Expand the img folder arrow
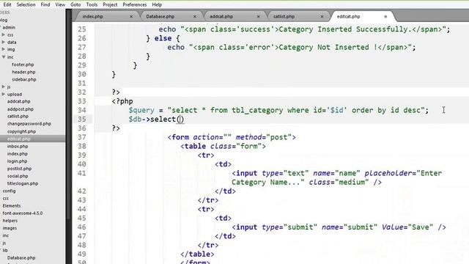The image size is (469, 264). [x=3, y=49]
